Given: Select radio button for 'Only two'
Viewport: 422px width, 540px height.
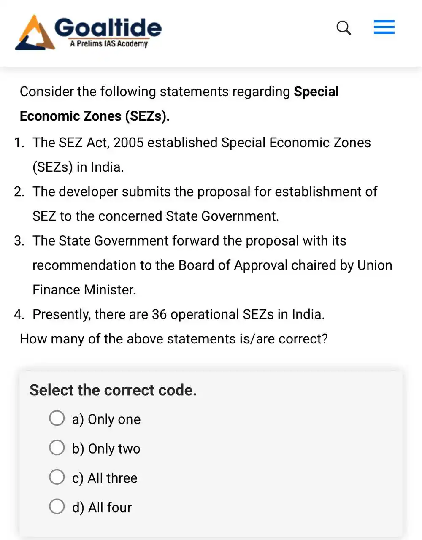Looking at the screenshot, I should (x=57, y=448).
